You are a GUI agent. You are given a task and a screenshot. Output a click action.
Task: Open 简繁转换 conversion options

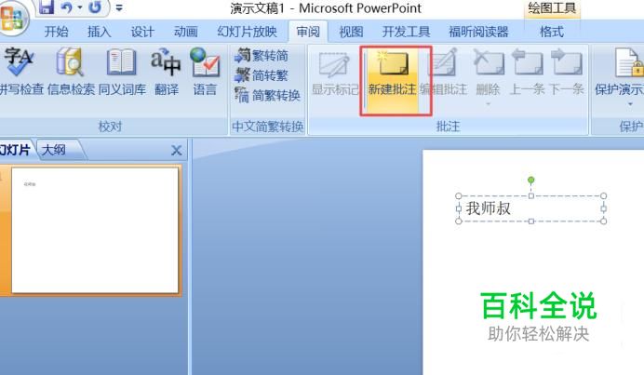268,95
